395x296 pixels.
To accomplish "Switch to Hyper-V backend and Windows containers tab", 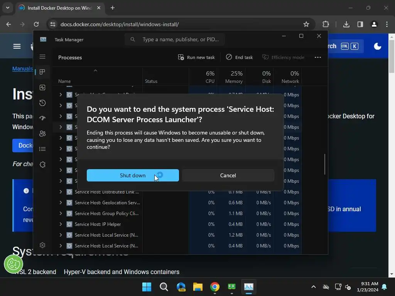I will pos(122,272).
